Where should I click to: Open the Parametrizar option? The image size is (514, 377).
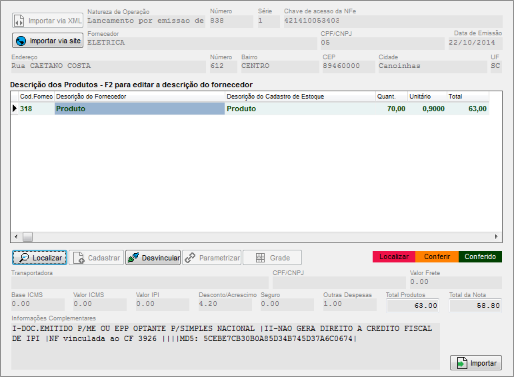point(212,258)
